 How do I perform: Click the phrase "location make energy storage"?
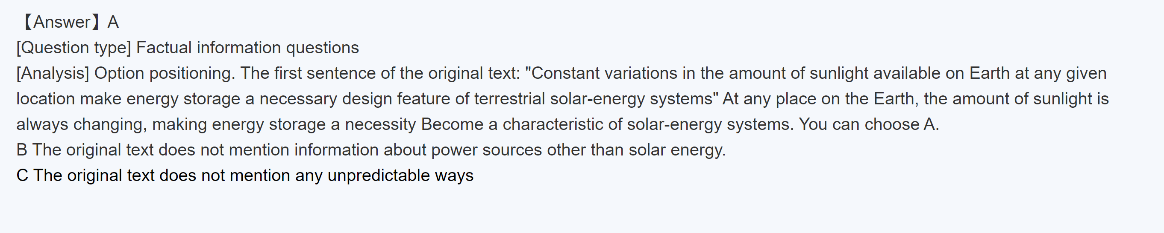pyautogui.click(x=128, y=99)
